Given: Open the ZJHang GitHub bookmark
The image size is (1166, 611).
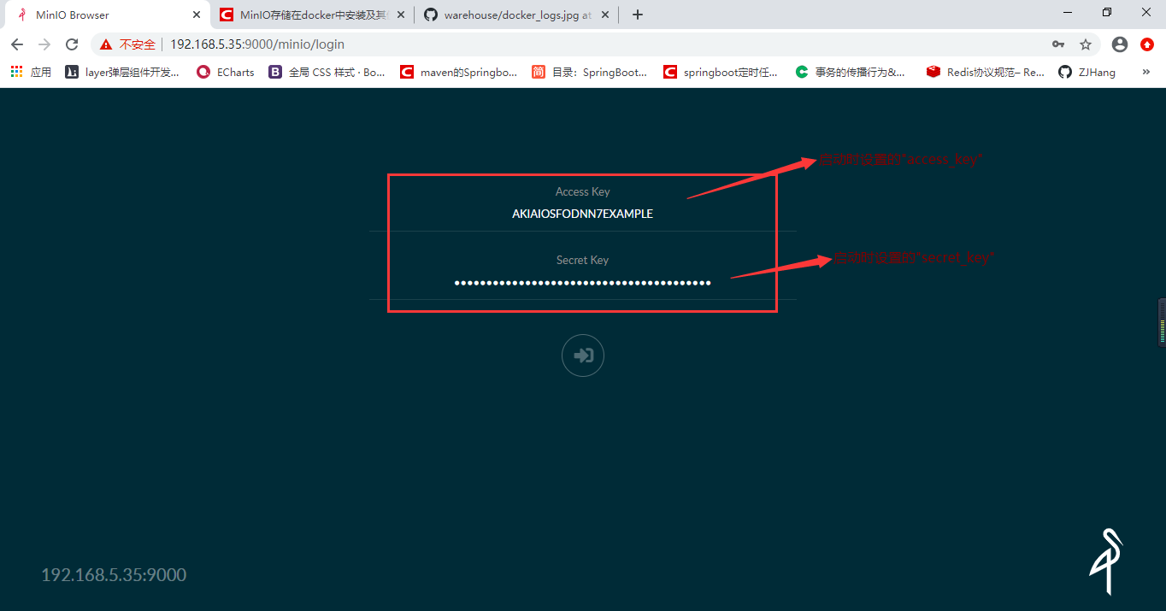Looking at the screenshot, I should 1086,72.
